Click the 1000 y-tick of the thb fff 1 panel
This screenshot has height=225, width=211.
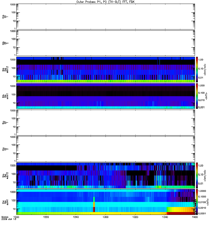(13, 4)
